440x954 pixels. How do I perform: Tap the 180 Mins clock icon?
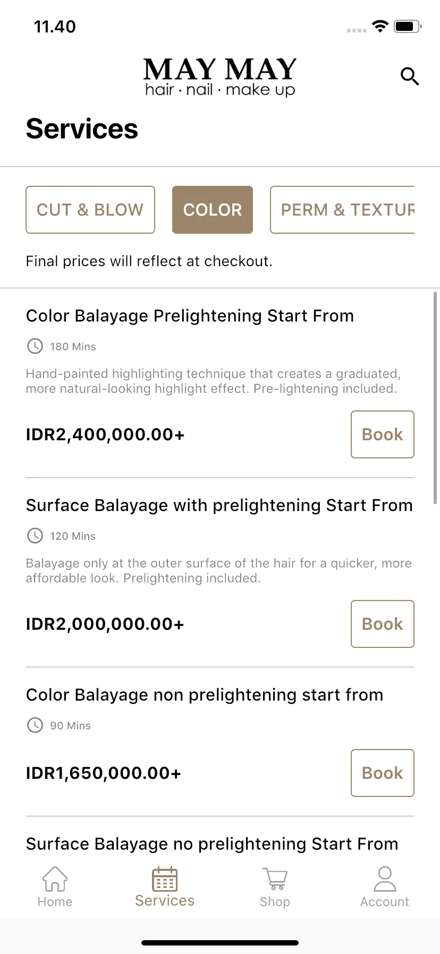click(35, 346)
